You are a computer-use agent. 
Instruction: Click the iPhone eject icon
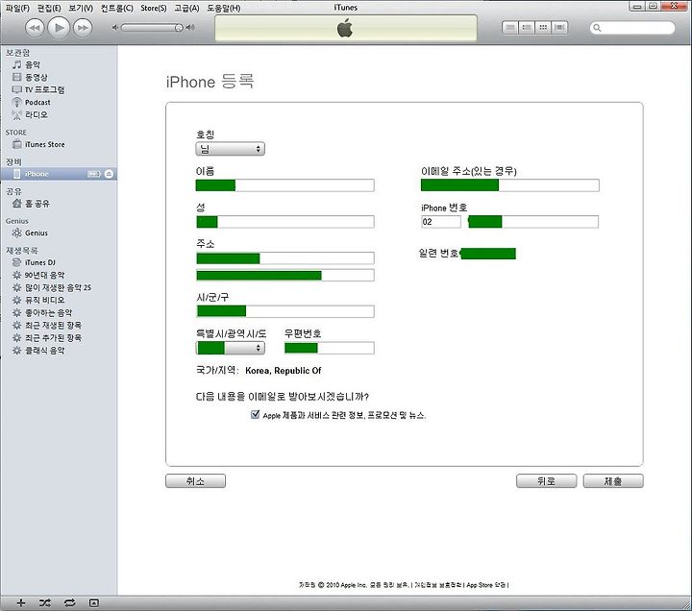[x=109, y=174]
